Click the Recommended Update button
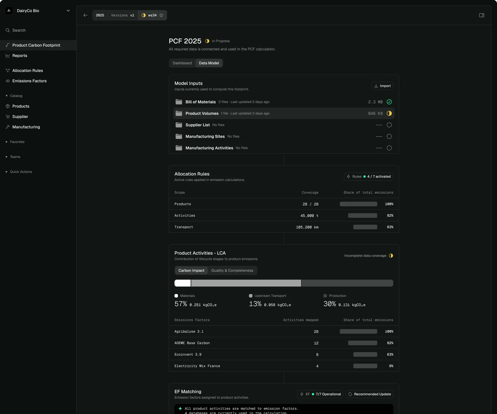This screenshot has height=414, width=497. point(369,394)
